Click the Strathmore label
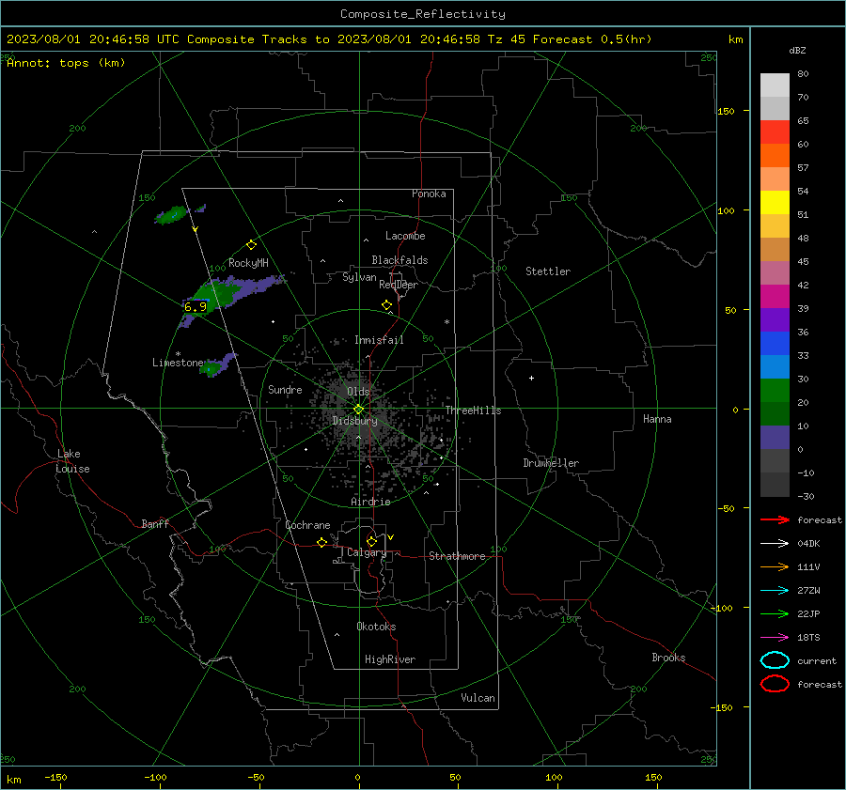Image resolution: width=846 pixels, height=790 pixels. point(457,556)
